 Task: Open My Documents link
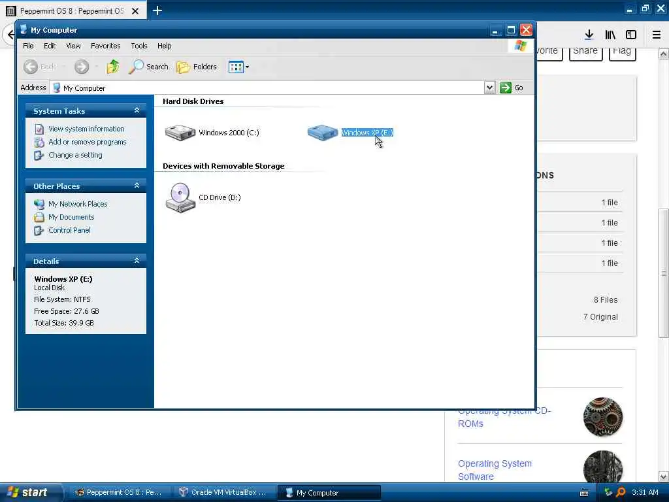coord(71,217)
